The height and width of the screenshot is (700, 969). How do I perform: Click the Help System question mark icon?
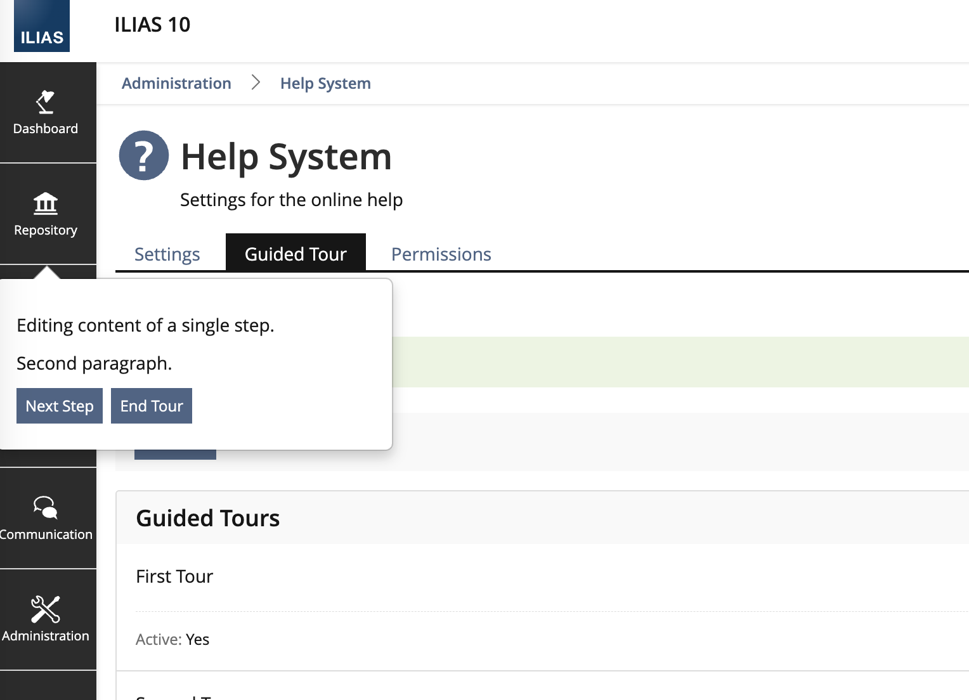[x=144, y=156]
